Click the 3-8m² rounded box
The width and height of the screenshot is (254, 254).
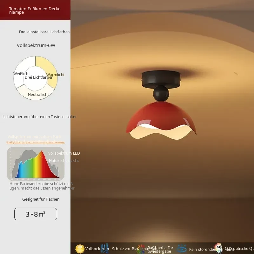pyautogui.click(x=36, y=214)
